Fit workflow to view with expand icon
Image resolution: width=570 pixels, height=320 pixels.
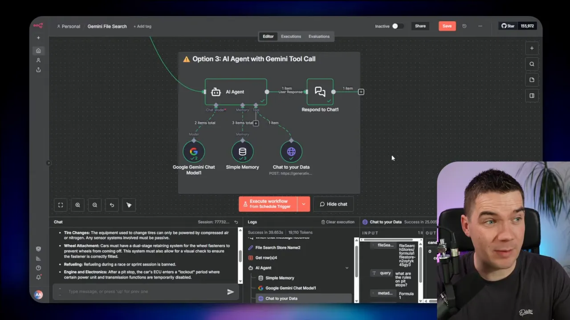coord(61,204)
